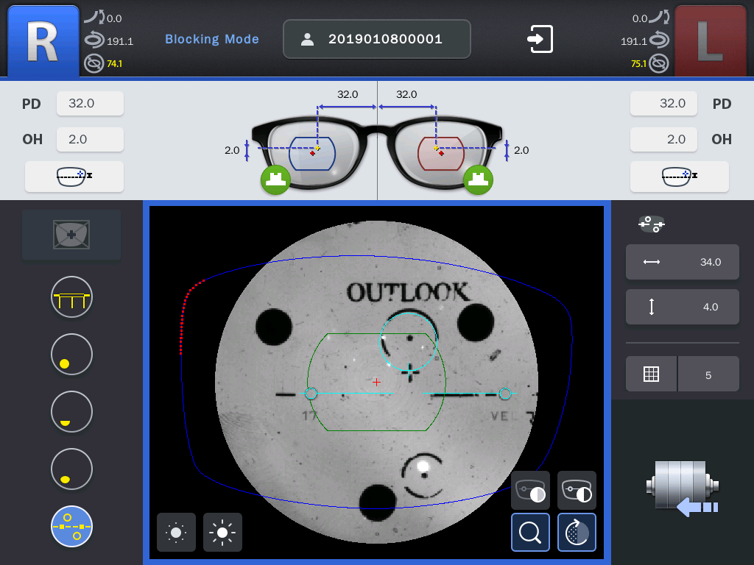Choose the small oval segment lens mode
This screenshot has width=754, height=565.
pos(71,469)
